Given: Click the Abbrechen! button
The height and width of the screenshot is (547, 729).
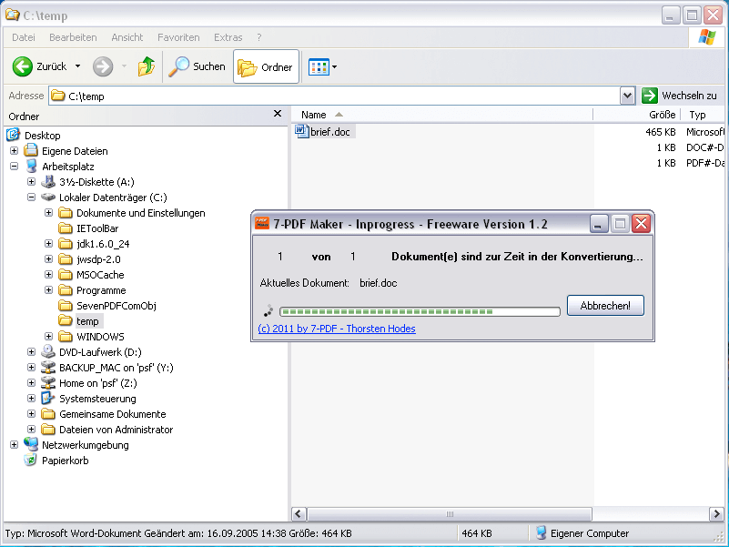Looking at the screenshot, I should (x=605, y=306).
